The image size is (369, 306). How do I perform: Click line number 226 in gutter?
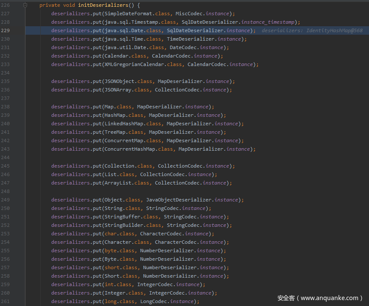pos(6,5)
